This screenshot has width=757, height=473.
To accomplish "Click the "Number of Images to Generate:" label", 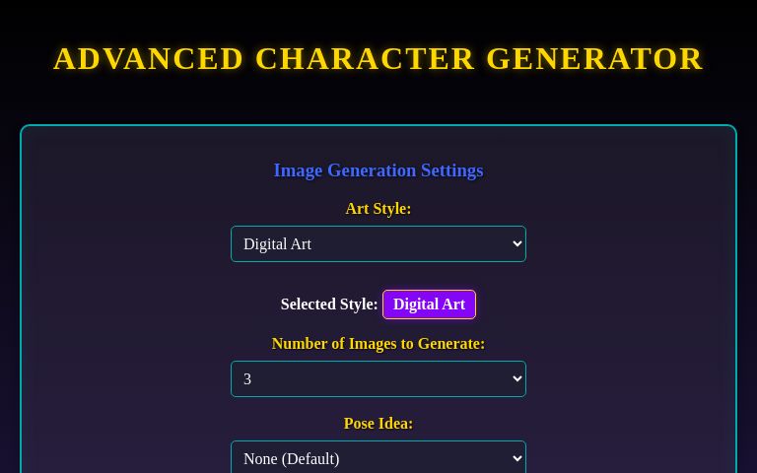I will click(378, 344).
